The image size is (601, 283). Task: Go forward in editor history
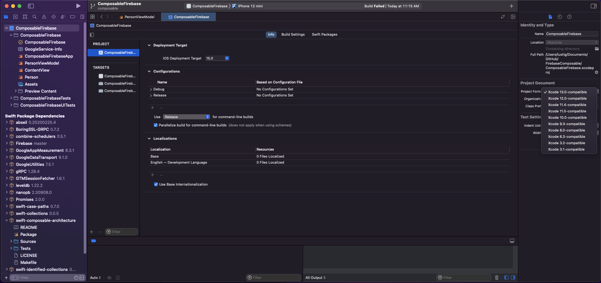pos(108,17)
